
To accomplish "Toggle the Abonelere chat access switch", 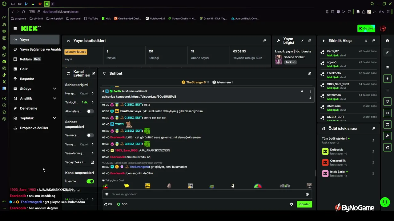I will tap(90, 111).
